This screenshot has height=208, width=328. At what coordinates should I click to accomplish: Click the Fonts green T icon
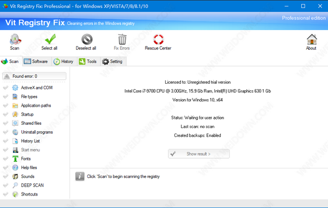pyautogui.click(x=15, y=159)
